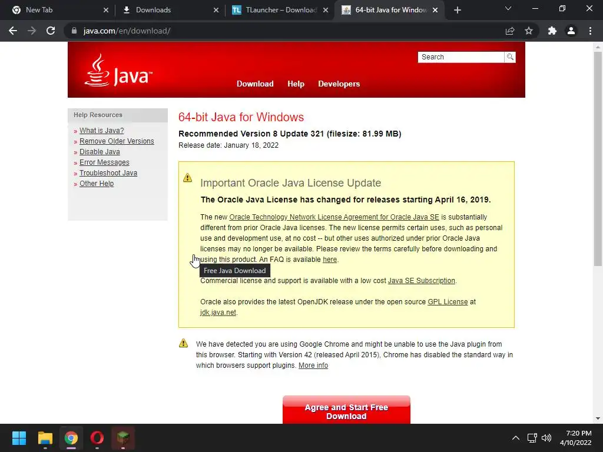Click Agree and Start Free Download button

click(x=346, y=410)
